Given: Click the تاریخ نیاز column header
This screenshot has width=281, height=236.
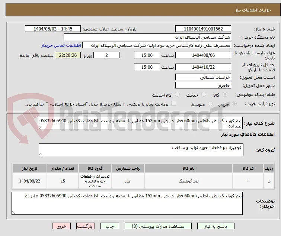Looking at the screenshot, I should (x=29, y=168).
